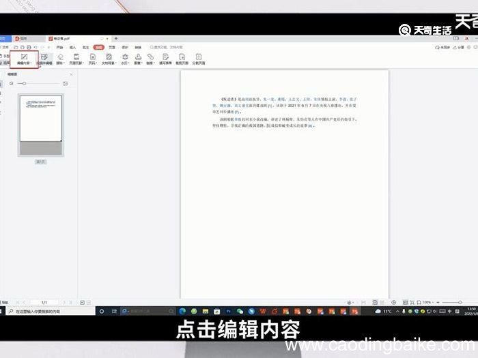The image size is (478, 358).
Task: Click the undo arrow in quick access bar
Action: pos(36,47)
